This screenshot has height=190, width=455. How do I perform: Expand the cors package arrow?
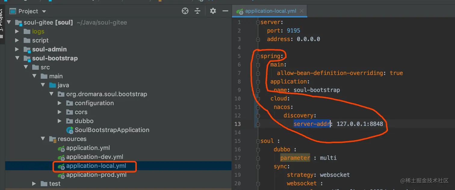pyautogui.click(x=60, y=112)
